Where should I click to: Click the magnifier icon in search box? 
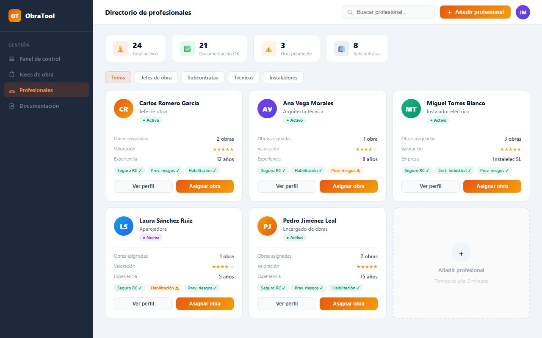point(350,12)
